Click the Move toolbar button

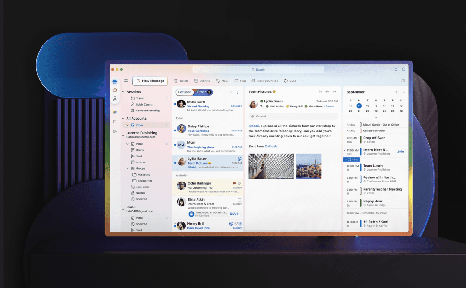222,81
